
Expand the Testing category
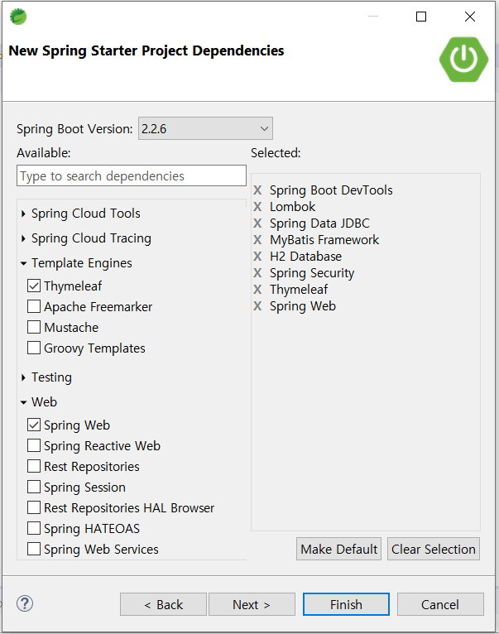pyautogui.click(x=23, y=377)
